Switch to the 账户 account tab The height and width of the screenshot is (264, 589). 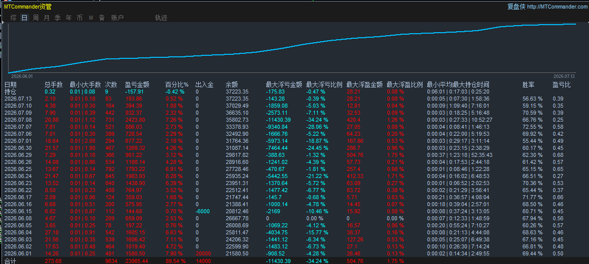pos(118,18)
